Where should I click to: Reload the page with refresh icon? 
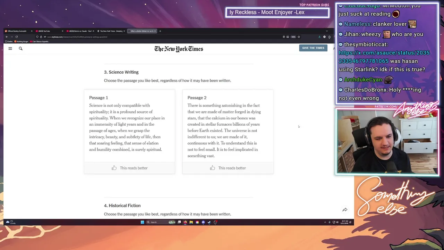click(16, 37)
